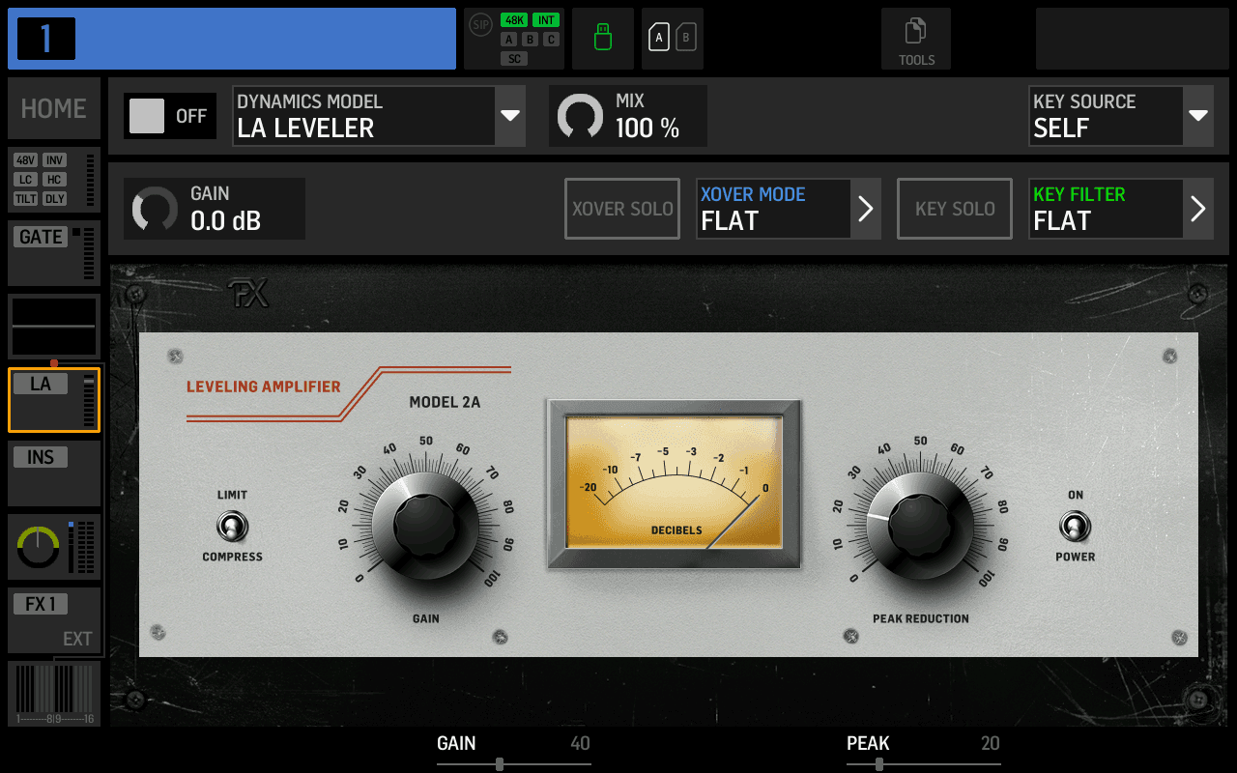Click the LEVELING AMPLIFIER label

pos(264,386)
